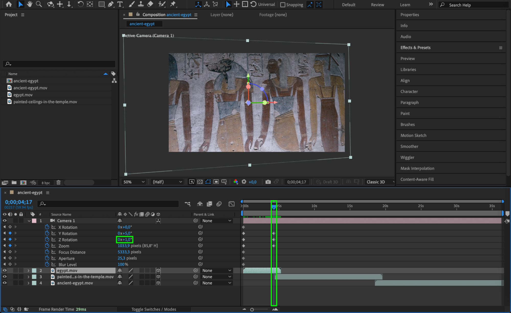Hide the egypt.mov layer with eye icon
The width and height of the screenshot is (511, 313).
[5, 270]
